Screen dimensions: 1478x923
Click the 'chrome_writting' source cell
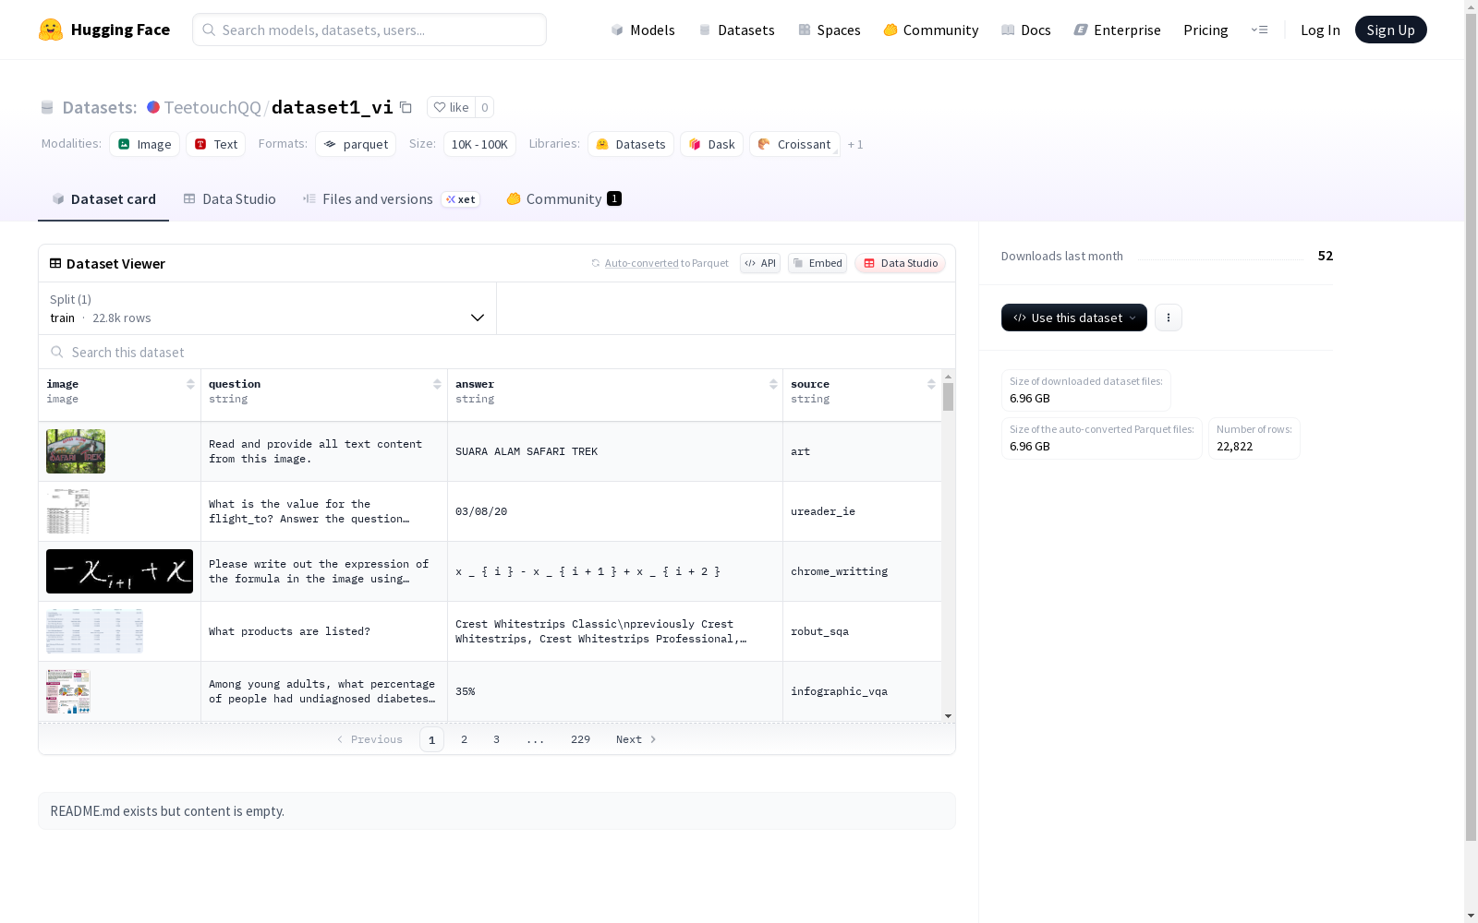point(862,571)
